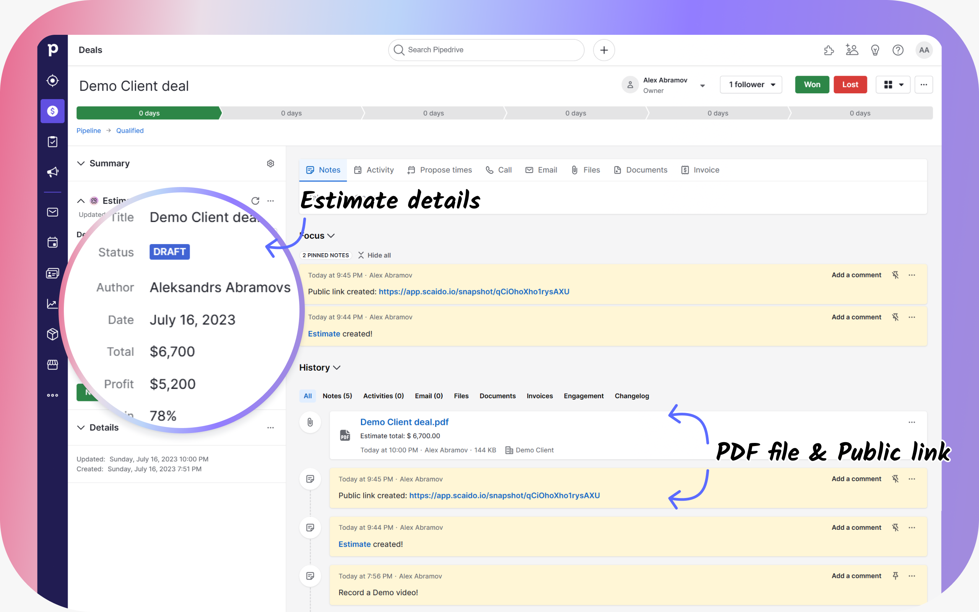Viewport: 979px width, 612px height.
Task: Unpin the 9:45 PM note in History
Action: (895, 479)
